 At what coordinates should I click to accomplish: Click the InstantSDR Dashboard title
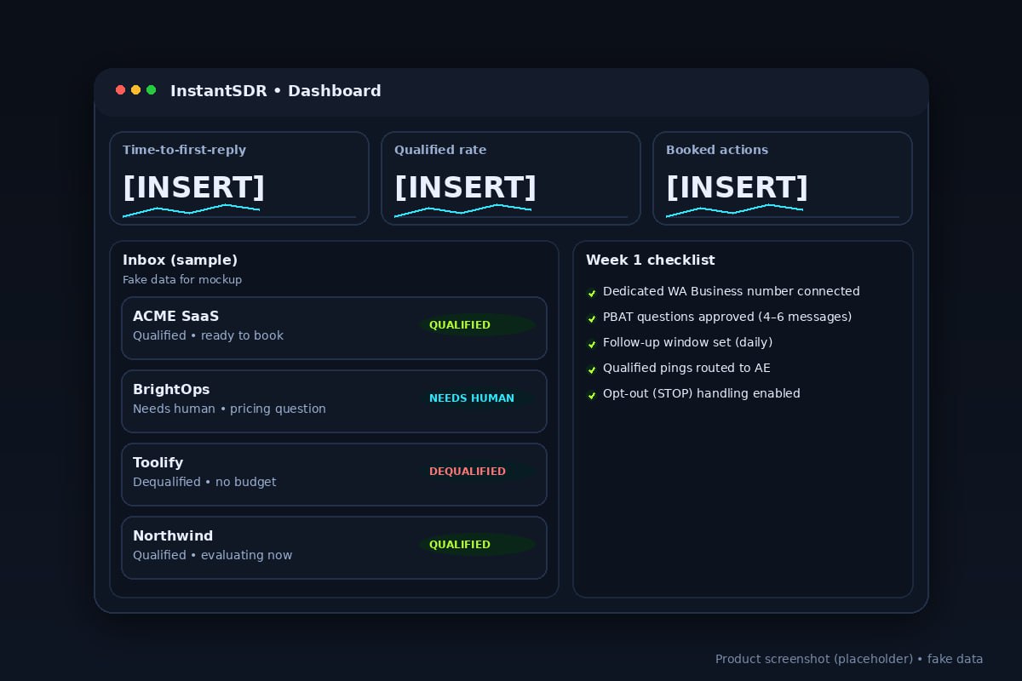click(x=276, y=91)
